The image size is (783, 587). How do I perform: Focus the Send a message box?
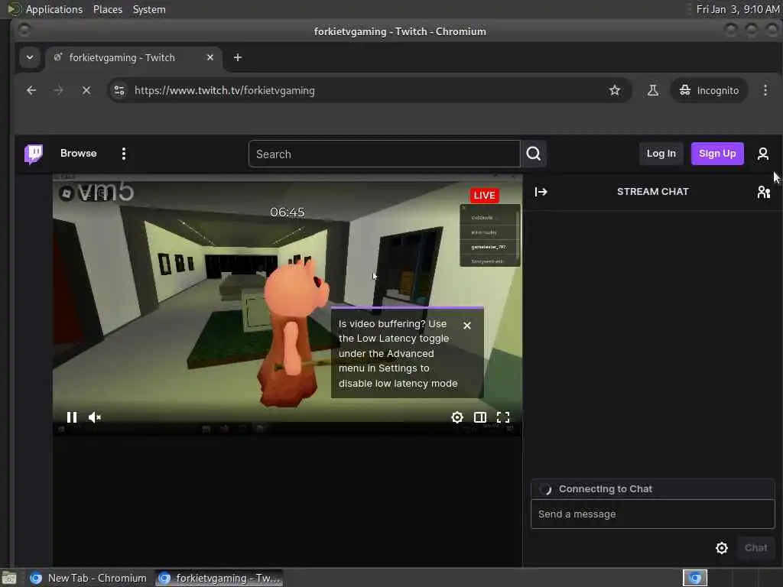[653, 514]
